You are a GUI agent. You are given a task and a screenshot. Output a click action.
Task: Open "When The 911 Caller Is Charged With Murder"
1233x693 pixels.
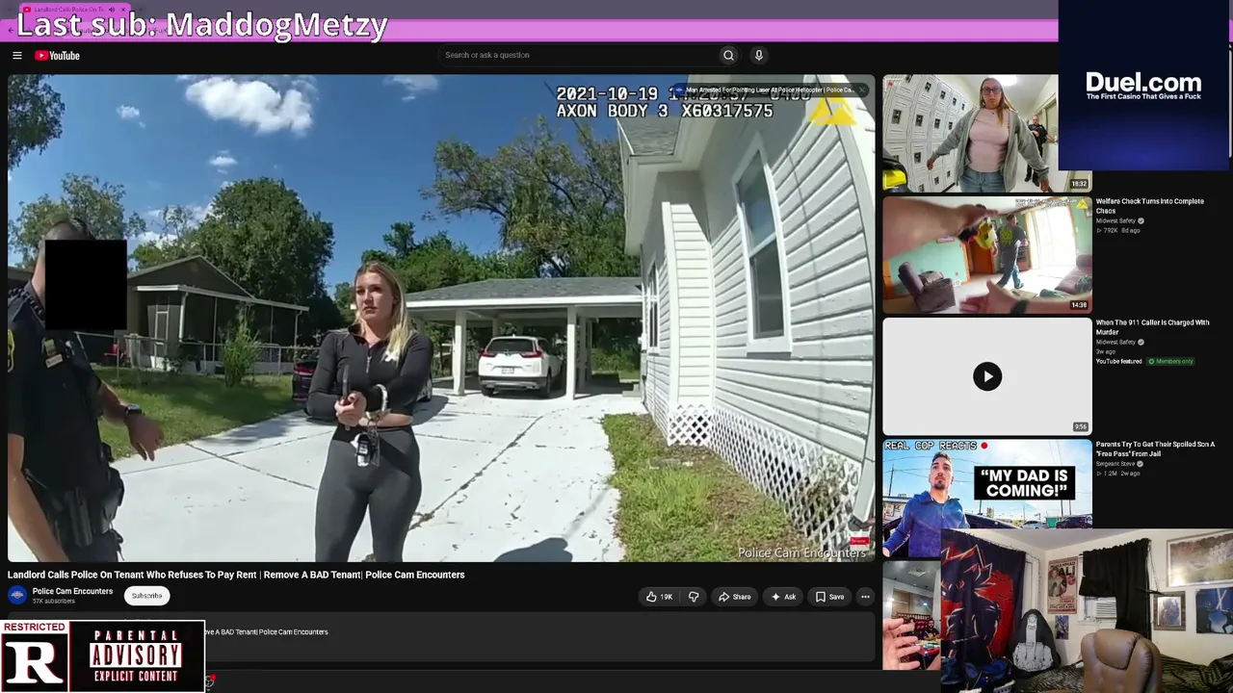(x=1152, y=327)
